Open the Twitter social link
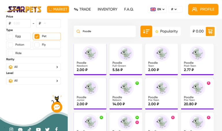 click(47, 129)
